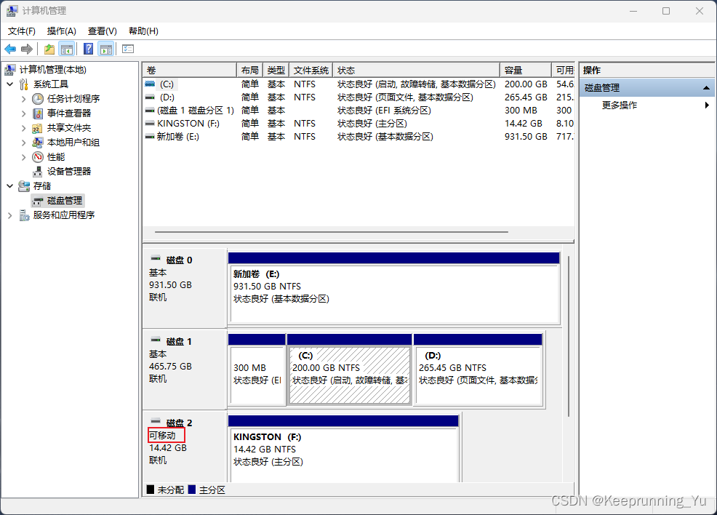Toggle Show/Hide Console Tree toolbar button
This screenshot has width=717, height=515.
(67, 49)
